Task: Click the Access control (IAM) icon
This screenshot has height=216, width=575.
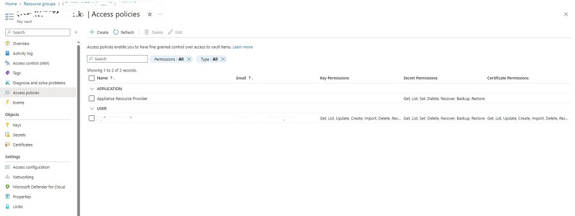Action: coord(7,63)
